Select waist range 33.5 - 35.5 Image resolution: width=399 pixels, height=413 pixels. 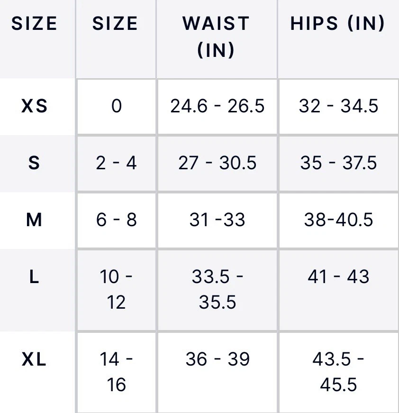tap(218, 289)
